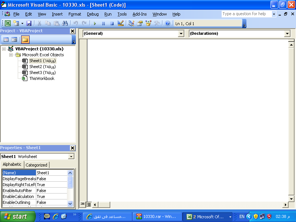Switch to Full Module View button

click(88, 204)
